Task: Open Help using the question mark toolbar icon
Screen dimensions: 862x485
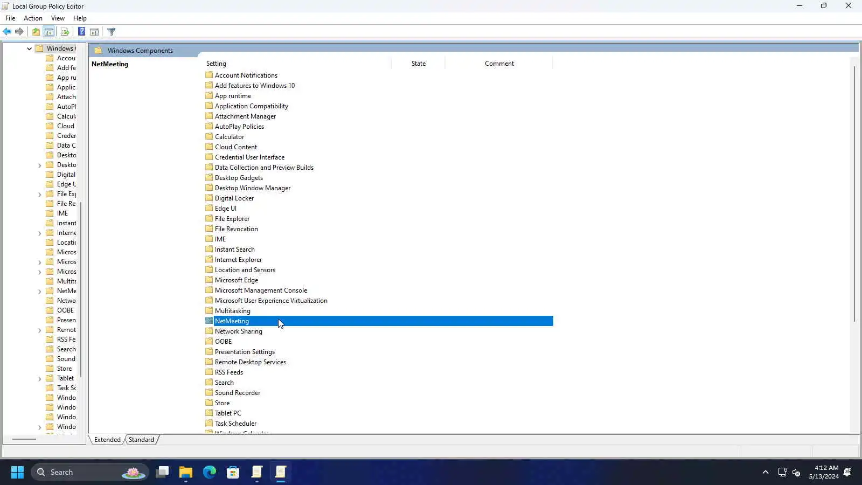Action: [81, 32]
